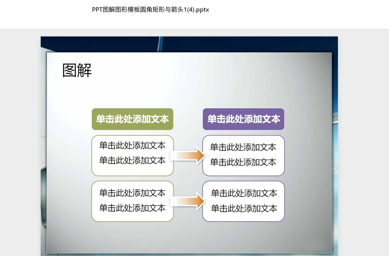389x256 pixels.
Task: Click the file name PPT图解图形模板圆角矩形与箭头1(4).pptx
Action: click(150, 10)
